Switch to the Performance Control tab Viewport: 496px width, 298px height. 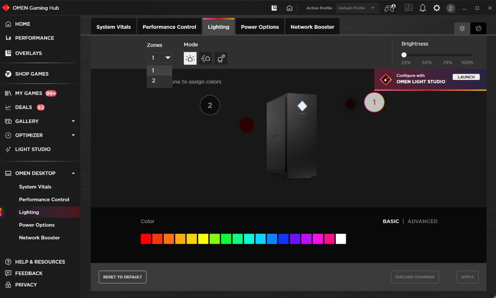(x=169, y=27)
